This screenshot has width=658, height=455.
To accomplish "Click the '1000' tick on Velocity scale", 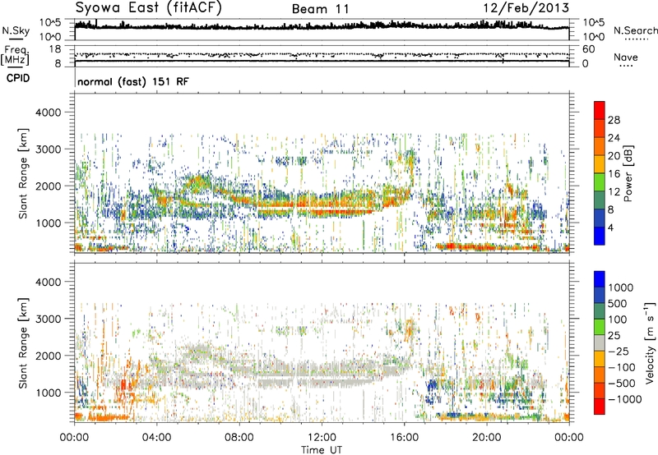I will (x=621, y=287).
